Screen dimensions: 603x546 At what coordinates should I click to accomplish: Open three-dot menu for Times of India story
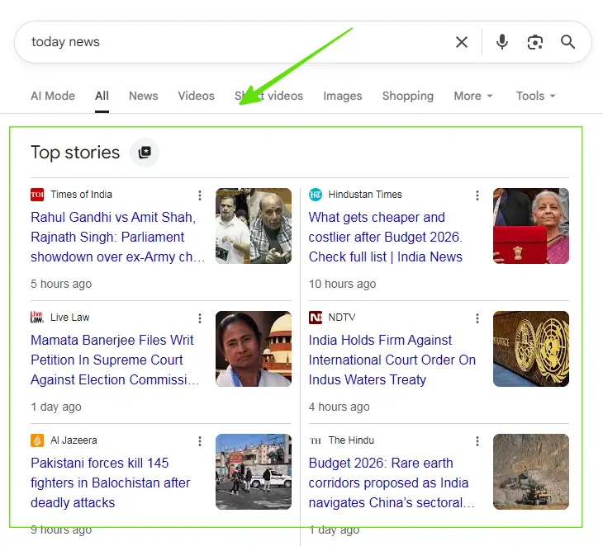199,195
